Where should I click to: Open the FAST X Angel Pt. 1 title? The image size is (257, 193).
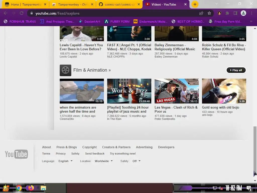tap(129, 47)
